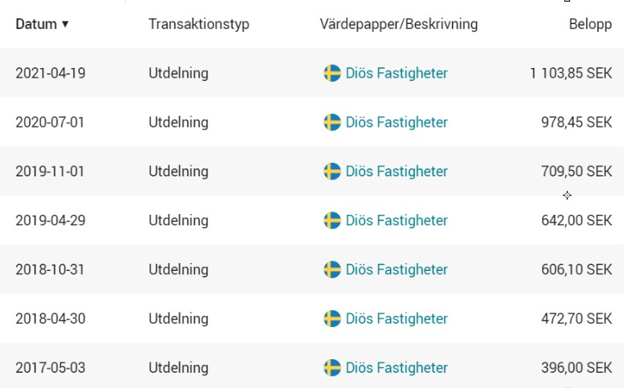
Task: Open Diös Fastigheter link dated 2018-04-30
Action: point(397,319)
